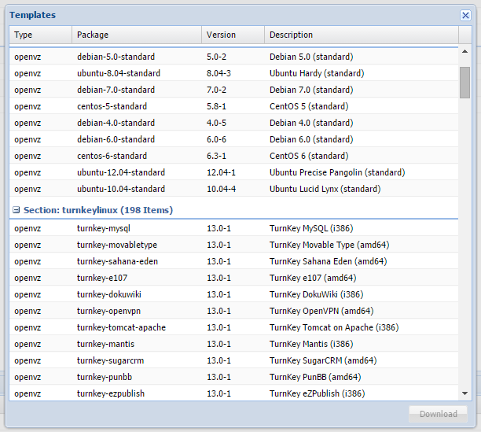Sort by the Version column header
Screen dimensions: 481x432
pos(233,35)
